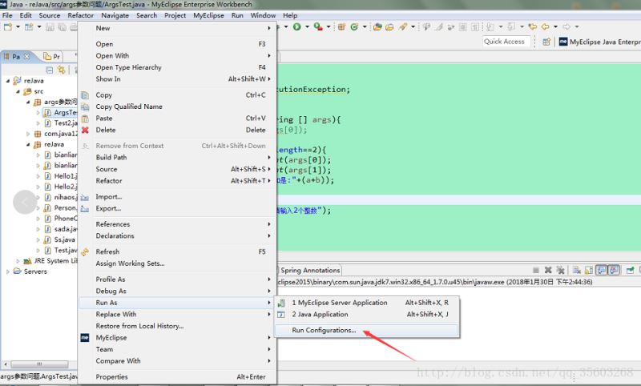
Task: Click the MyEclipse Java Enterprise perspective icon
Action: click(563, 42)
